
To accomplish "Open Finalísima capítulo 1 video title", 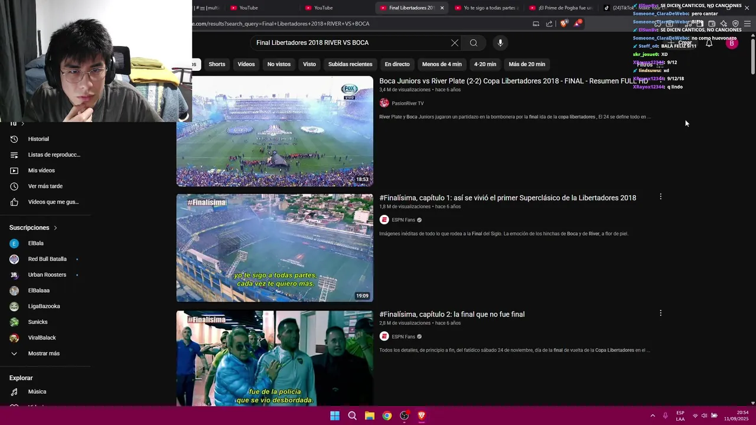I will click(x=507, y=198).
